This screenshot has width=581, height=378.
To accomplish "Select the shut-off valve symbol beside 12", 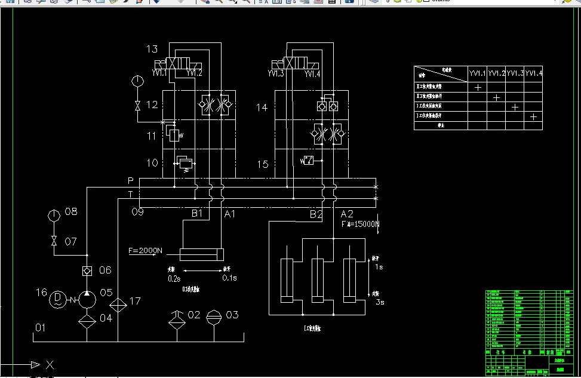I will pyautogui.click(x=137, y=106).
